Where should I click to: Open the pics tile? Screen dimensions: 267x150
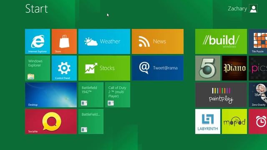pos(258,68)
